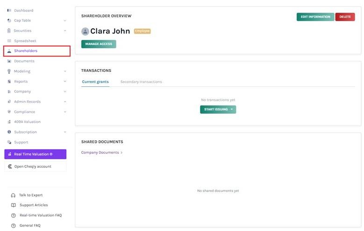Click the Spreadsheet grid icon
This screenshot has height=231, width=364.
click(9, 41)
